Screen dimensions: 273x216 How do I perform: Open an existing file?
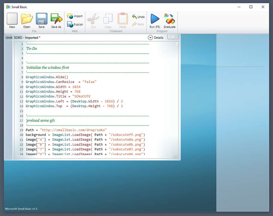click(x=27, y=21)
